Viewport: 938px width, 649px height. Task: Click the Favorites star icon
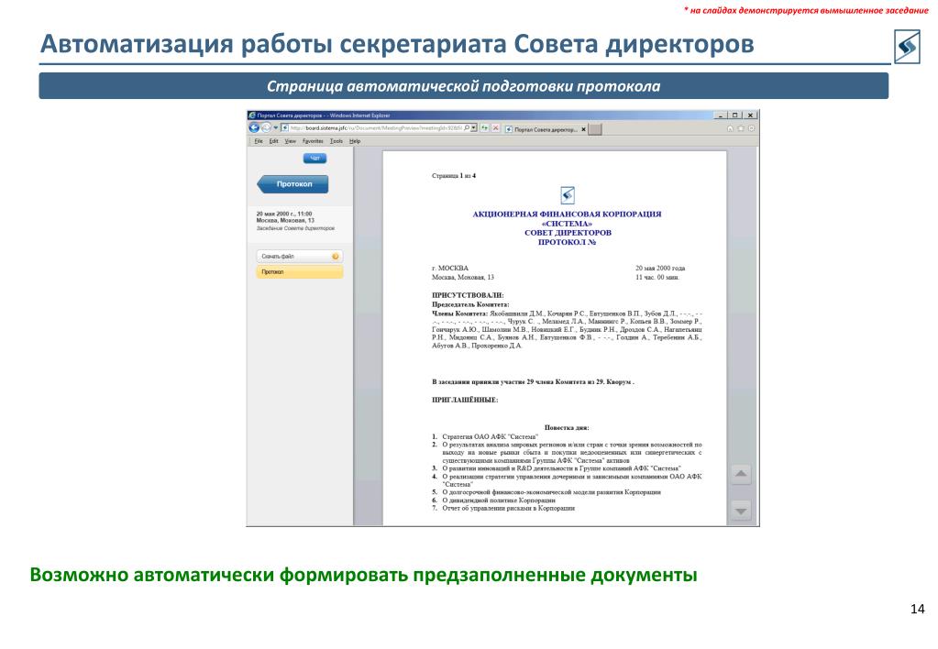click(741, 128)
